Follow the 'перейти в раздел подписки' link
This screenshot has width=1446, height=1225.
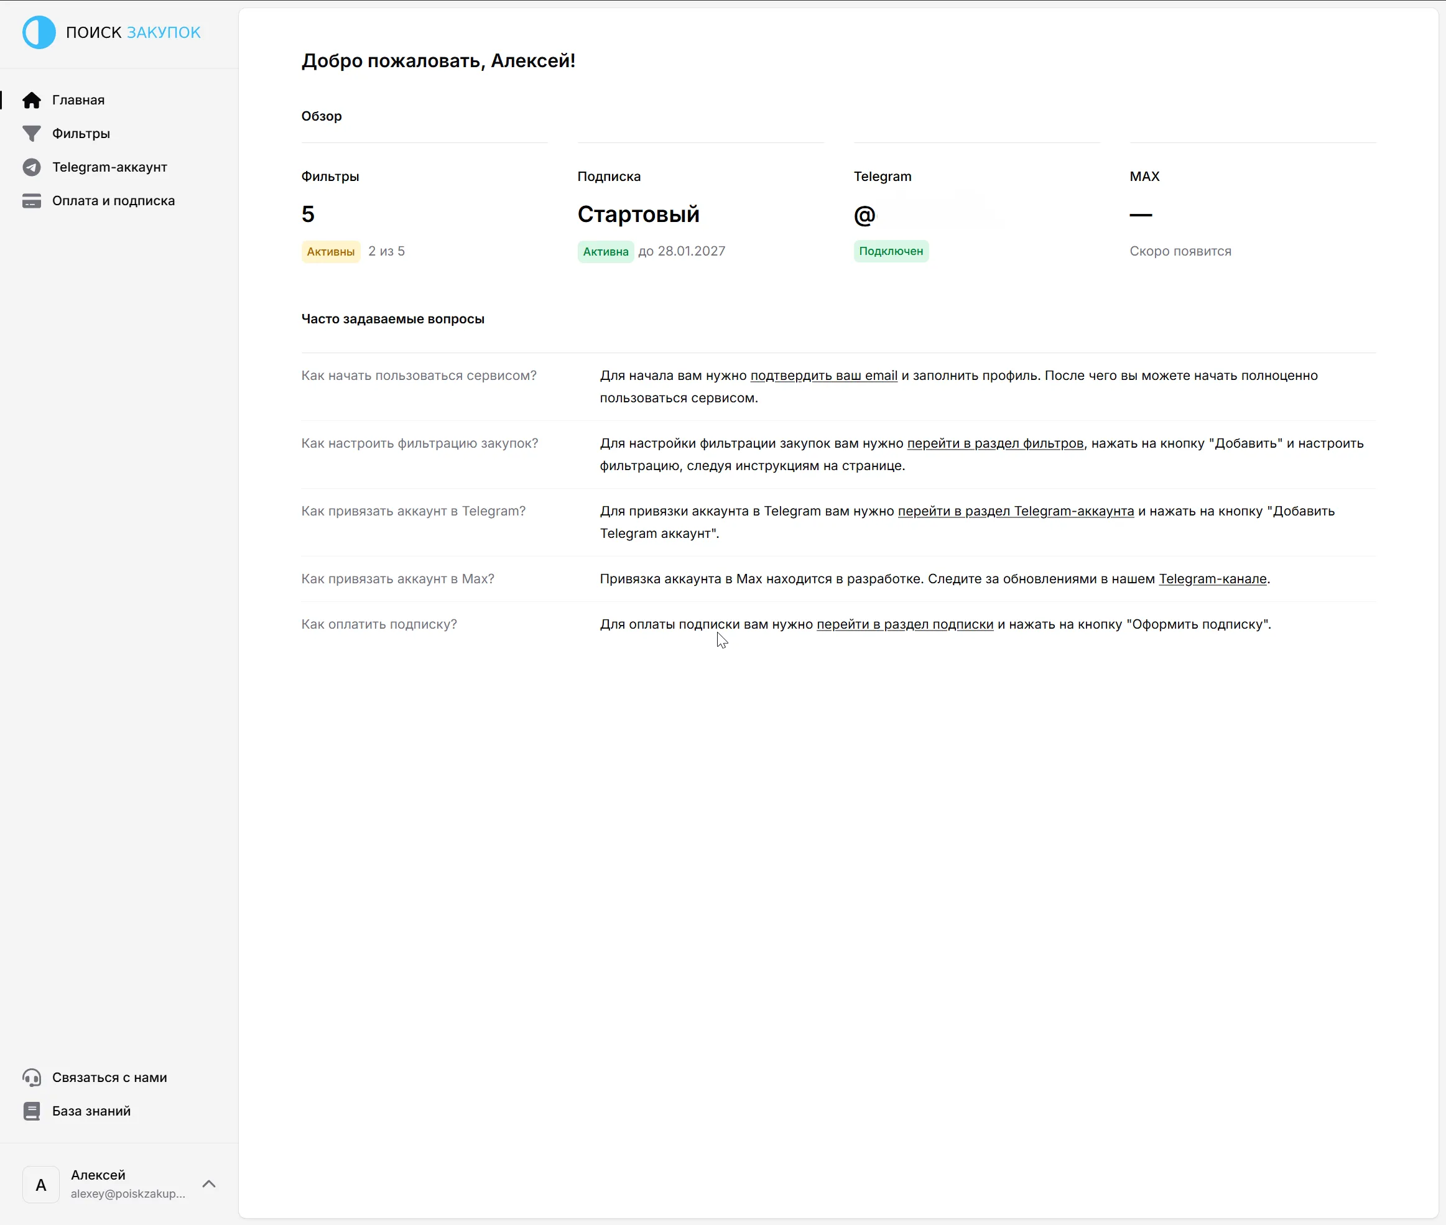904,624
